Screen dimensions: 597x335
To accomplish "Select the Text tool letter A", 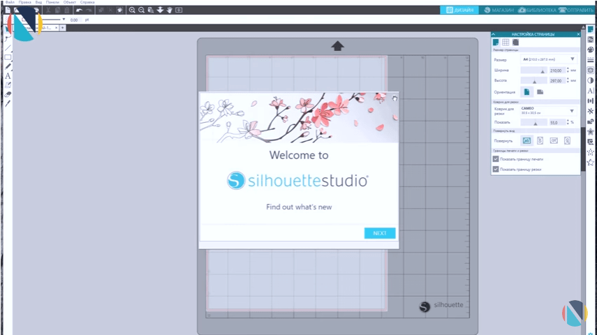I will [x=8, y=76].
